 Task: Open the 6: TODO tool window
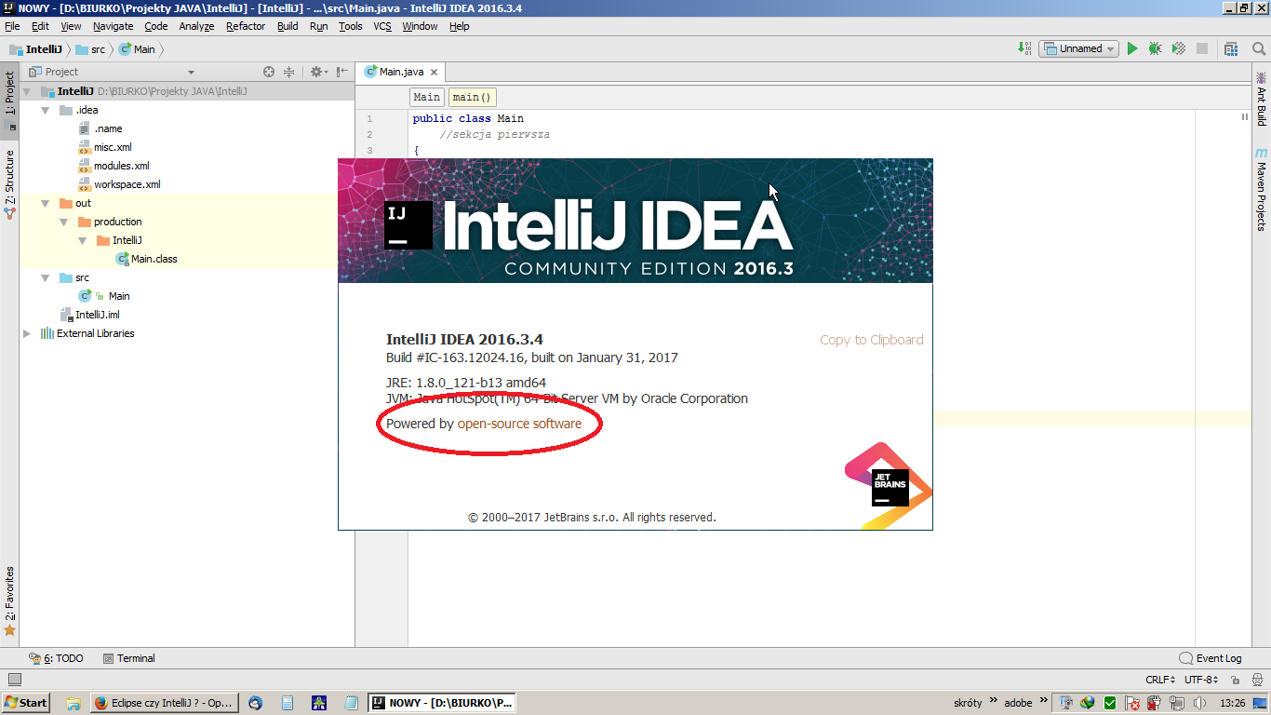tap(56, 658)
